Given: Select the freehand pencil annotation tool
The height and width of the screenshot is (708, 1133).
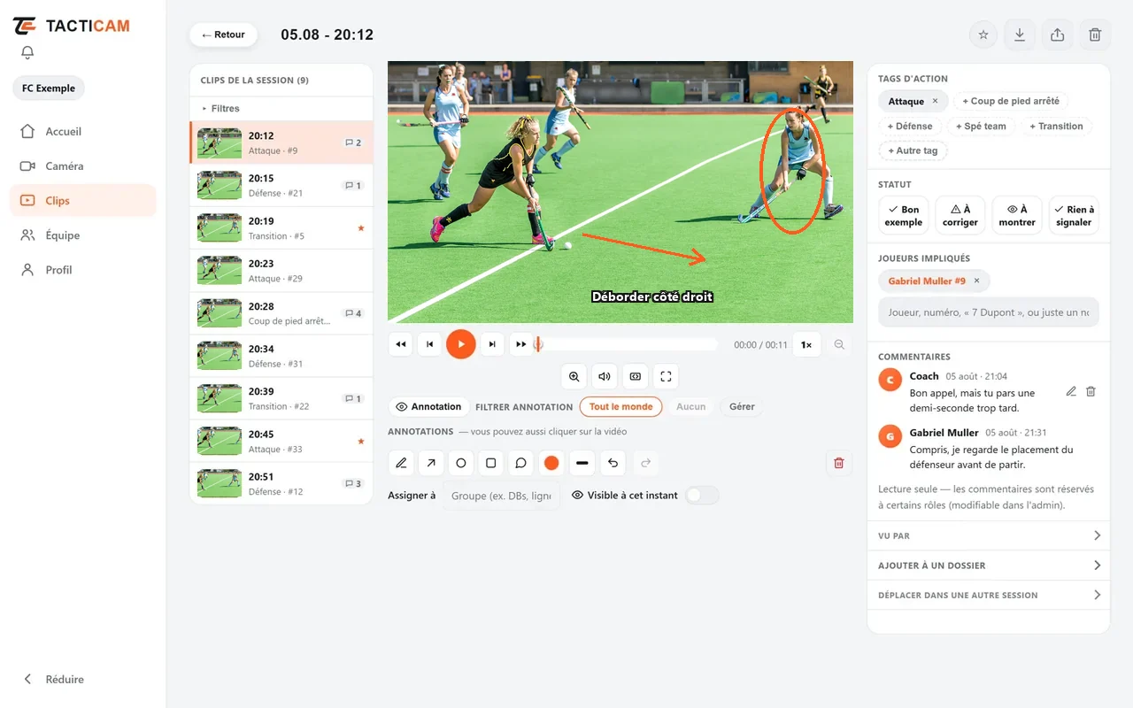Looking at the screenshot, I should click(x=401, y=463).
